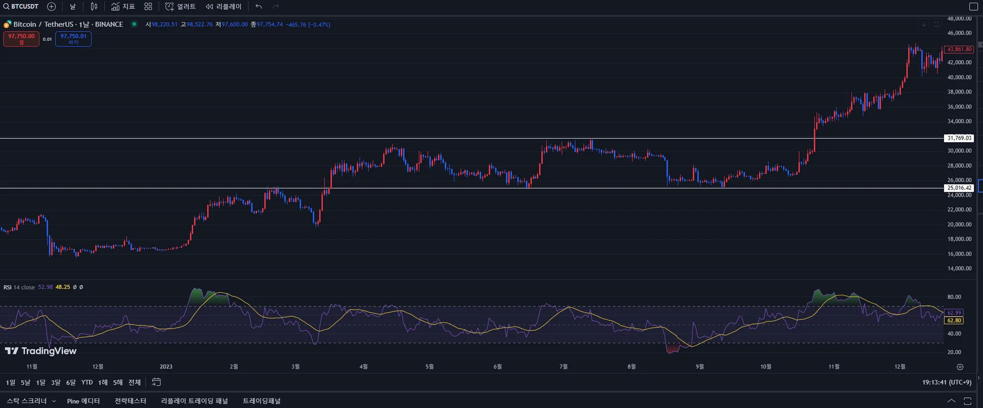
Task: Create an alert with 얼러트 button
Action: (x=180, y=7)
